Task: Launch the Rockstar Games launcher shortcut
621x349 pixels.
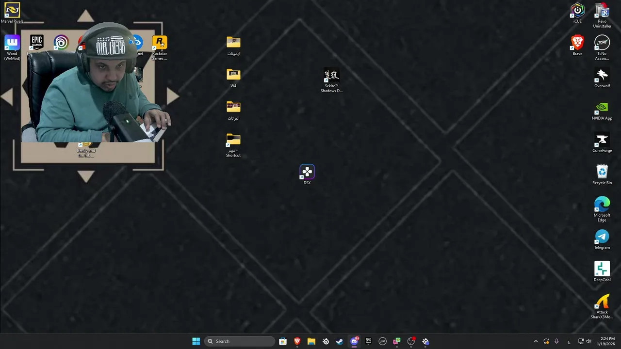Action: click(160, 48)
